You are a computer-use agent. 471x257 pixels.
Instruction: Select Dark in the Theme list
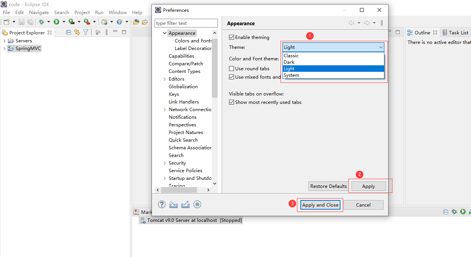coord(333,62)
